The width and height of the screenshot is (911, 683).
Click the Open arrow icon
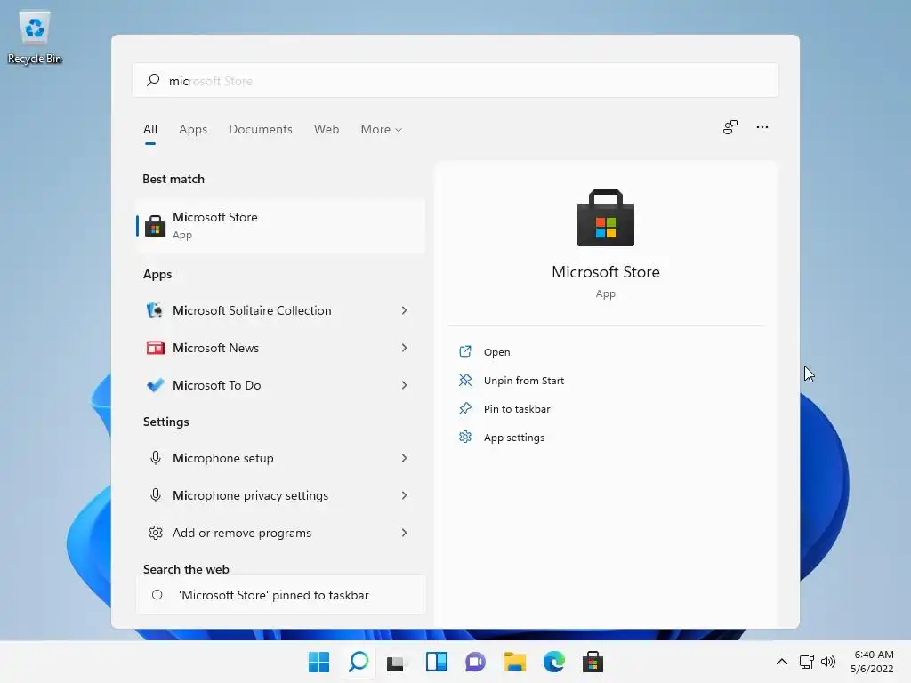coord(464,351)
